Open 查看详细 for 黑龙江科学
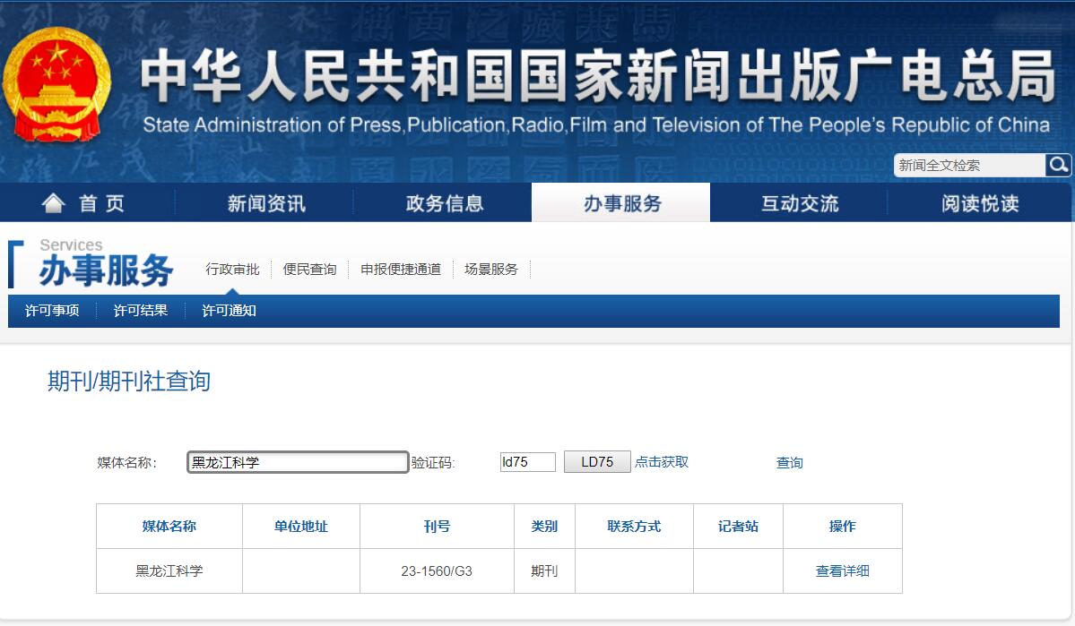 (842, 570)
